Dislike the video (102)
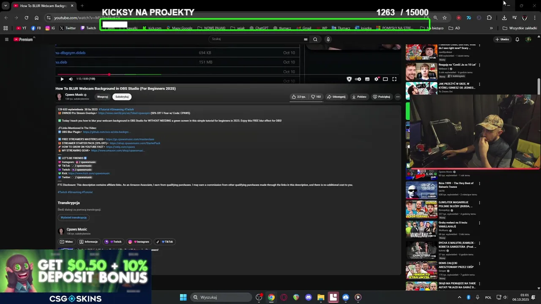Image resolution: width=541 pixels, height=304 pixels. (316, 97)
